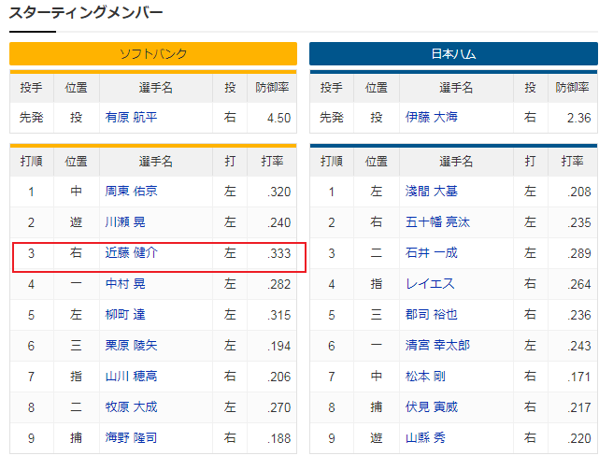Image resolution: width=599 pixels, height=470 pixels.
Task: Click batting average .243
Action: tap(579, 347)
